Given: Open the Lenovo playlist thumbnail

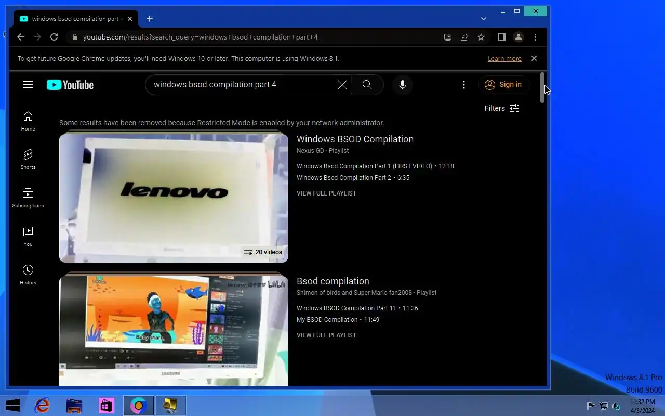Looking at the screenshot, I should tap(174, 198).
